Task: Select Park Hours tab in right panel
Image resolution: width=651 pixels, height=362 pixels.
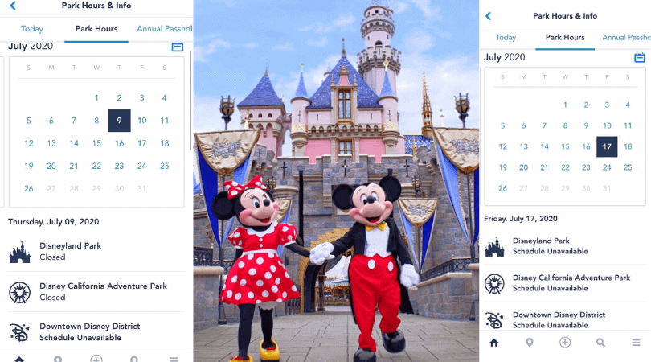Action: (x=565, y=37)
